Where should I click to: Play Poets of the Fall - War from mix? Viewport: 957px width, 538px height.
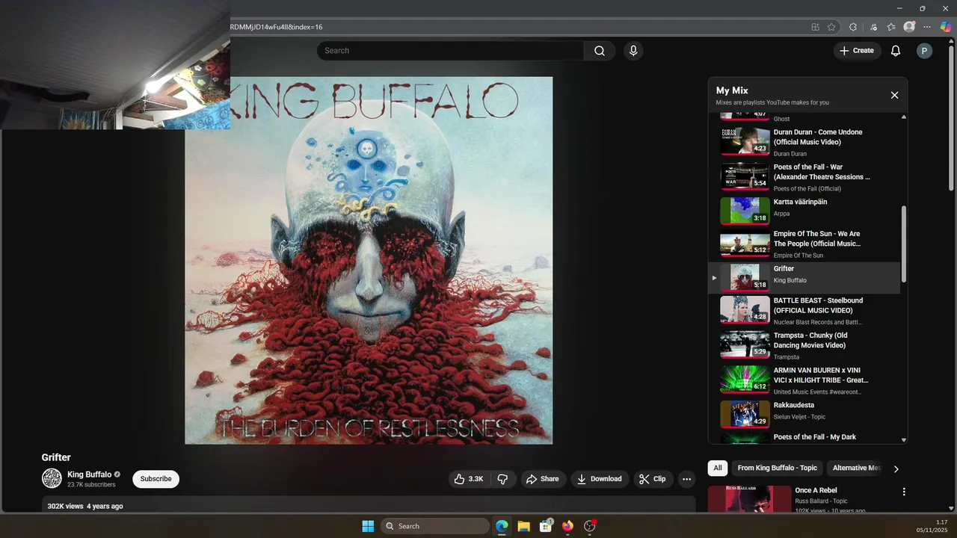804,177
